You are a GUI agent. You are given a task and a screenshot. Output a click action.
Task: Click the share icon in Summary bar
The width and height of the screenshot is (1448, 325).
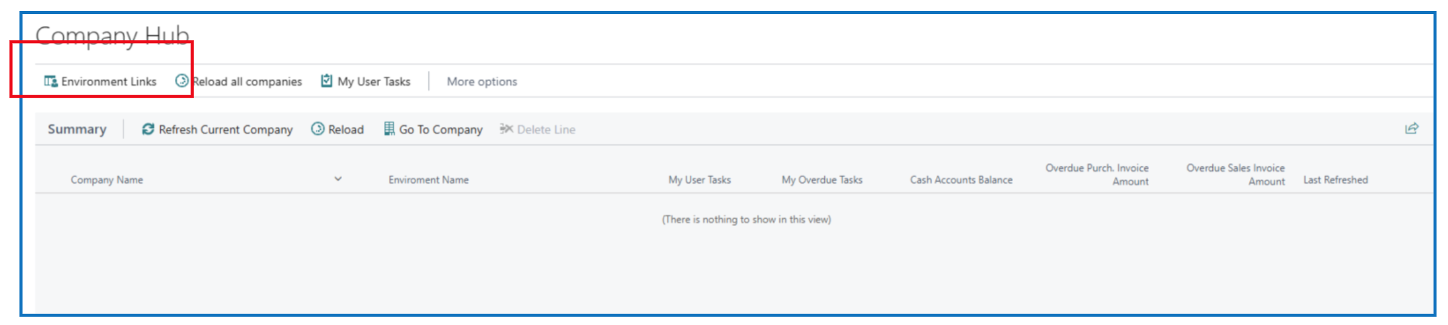pos(1412,129)
